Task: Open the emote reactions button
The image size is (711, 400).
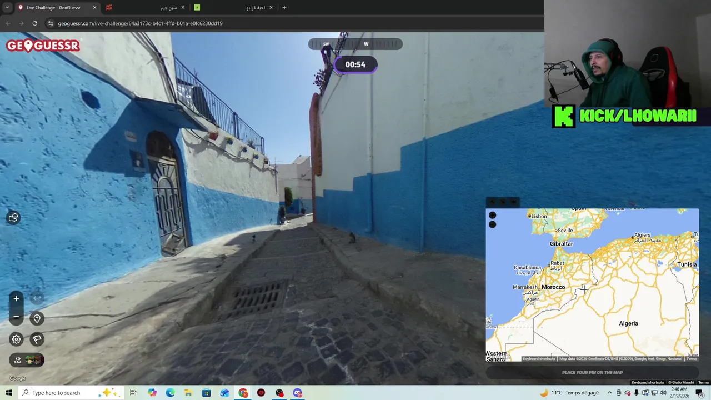Action: coord(13,217)
